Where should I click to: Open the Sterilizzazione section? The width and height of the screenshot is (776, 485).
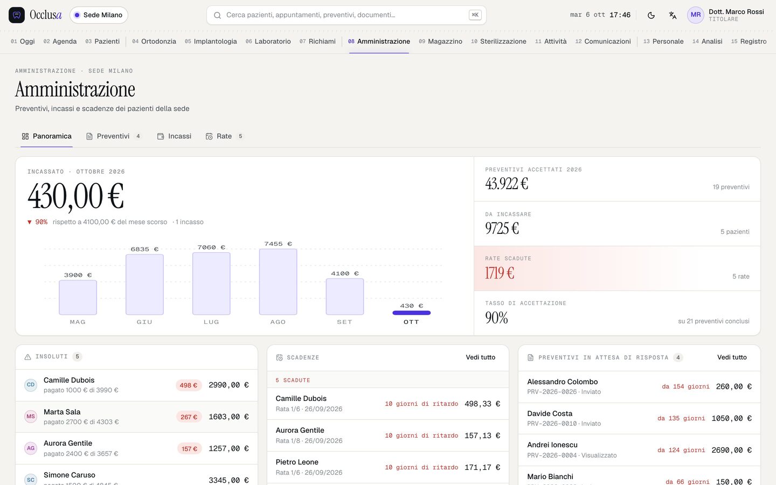click(498, 41)
